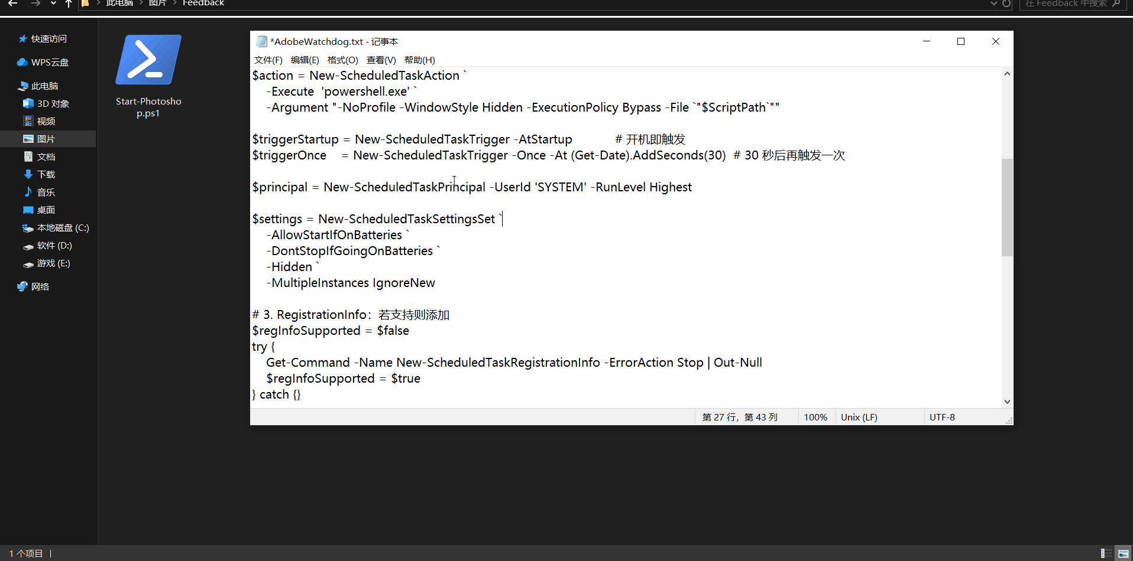Click the Notepad document icon in title bar
1133x561 pixels.
pyautogui.click(x=261, y=41)
